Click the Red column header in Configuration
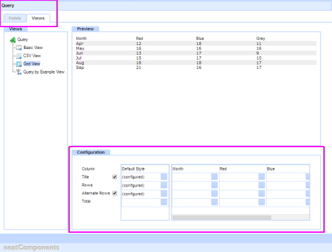Image resolution: width=332 pixels, height=252 pixels. click(x=223, y=169)
